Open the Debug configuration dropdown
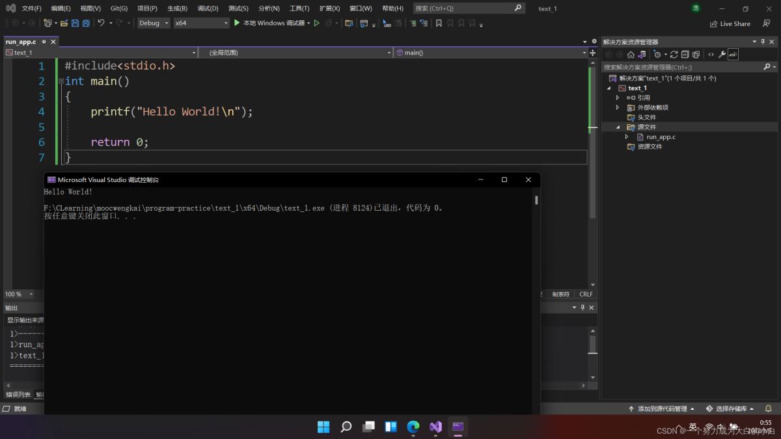The height and width of the screenshot is (439, 781). tap(154, 23)
